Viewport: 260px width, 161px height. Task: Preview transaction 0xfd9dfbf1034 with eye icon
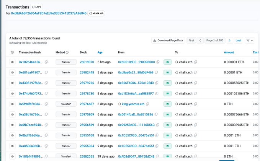[x=12, y=104]
